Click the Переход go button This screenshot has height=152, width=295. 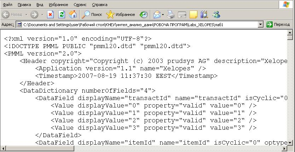(x=278, y=25)
